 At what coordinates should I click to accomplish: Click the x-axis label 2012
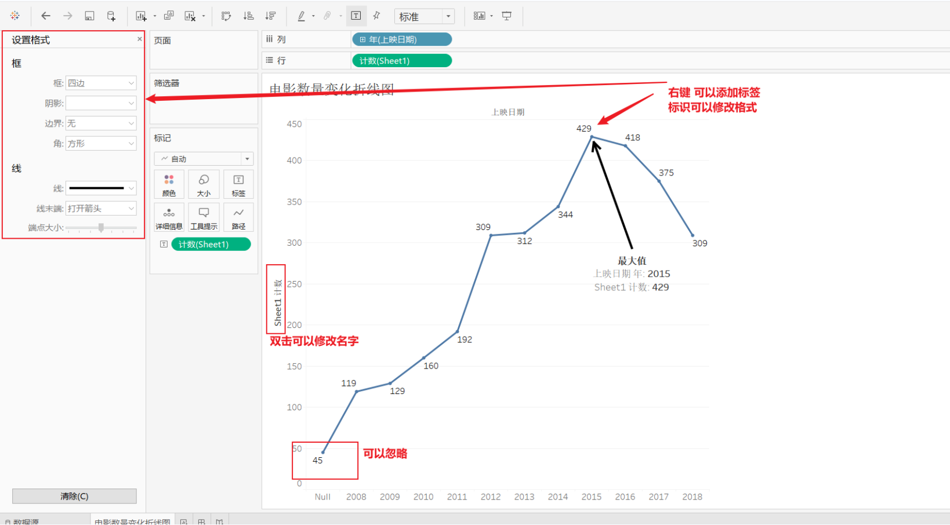490,497
